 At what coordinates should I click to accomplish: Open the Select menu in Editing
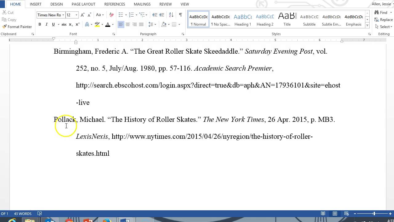[x=383, y=27]
